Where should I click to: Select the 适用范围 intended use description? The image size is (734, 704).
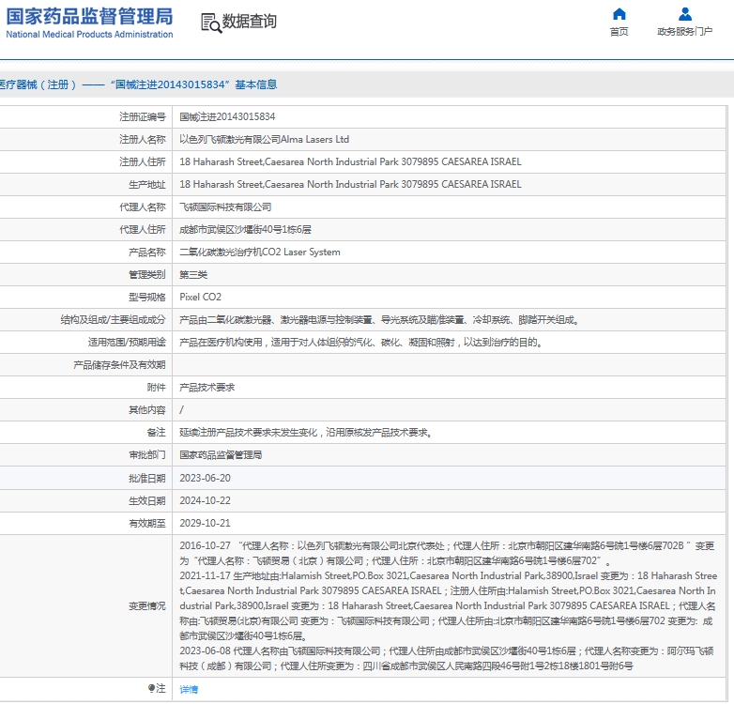pyautogui.click(x=361, y=343)
